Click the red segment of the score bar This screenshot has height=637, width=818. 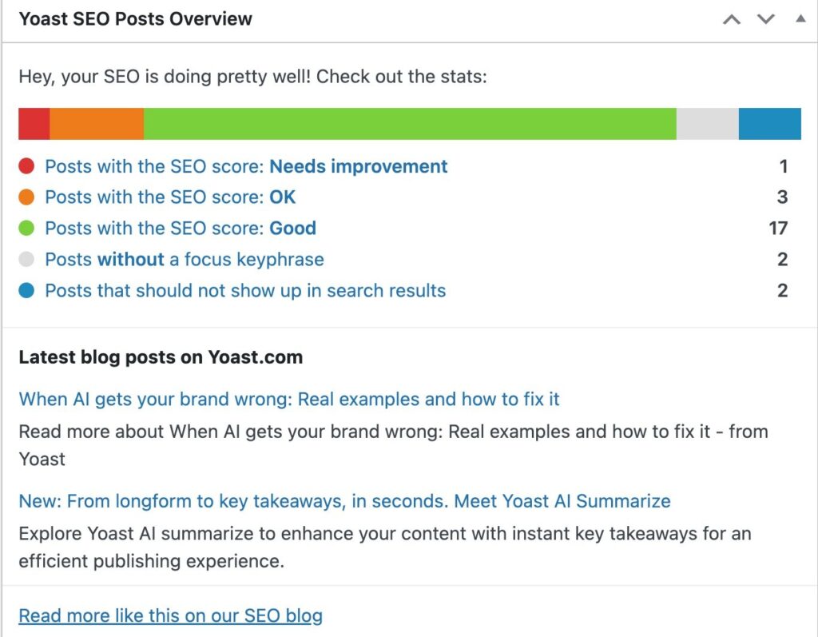point(34,123)
